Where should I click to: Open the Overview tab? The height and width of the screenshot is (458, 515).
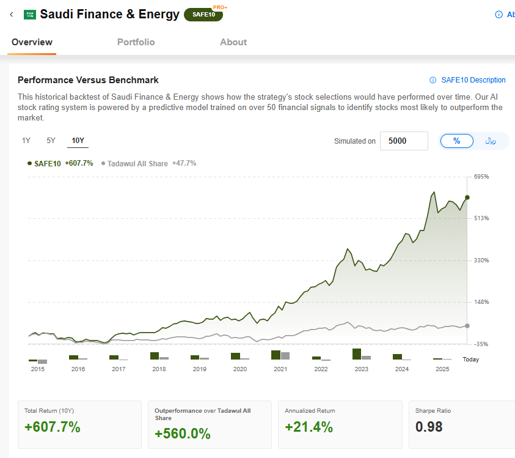click(x=32, y=42)
